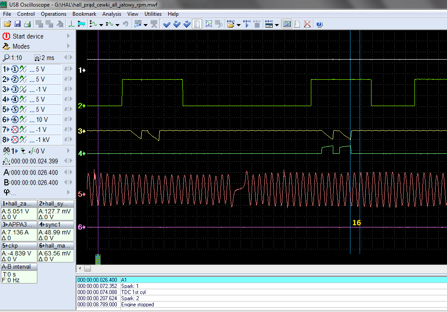This screenshot has width=447, height=312.
Task: Toggle channel 7 enable icon
Action: pyautogui.click(x=14, y=130)
